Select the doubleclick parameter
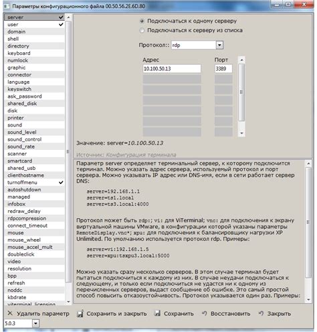The image size is (317, 332). point(35,254)
